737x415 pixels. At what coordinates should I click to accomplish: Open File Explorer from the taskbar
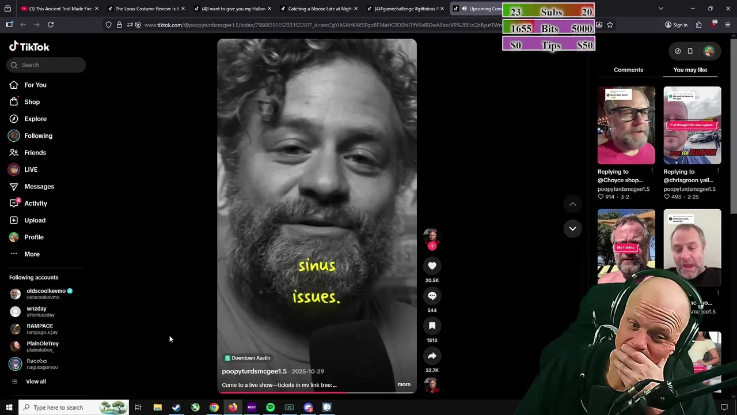coord(157,408)
